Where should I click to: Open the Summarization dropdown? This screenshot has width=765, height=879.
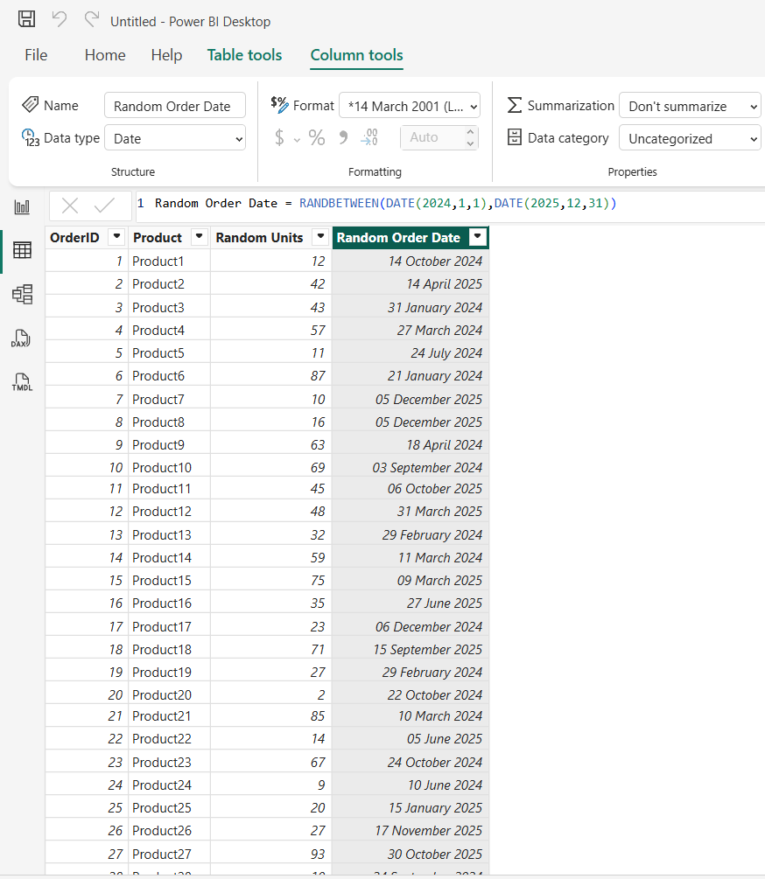(690, 105)
